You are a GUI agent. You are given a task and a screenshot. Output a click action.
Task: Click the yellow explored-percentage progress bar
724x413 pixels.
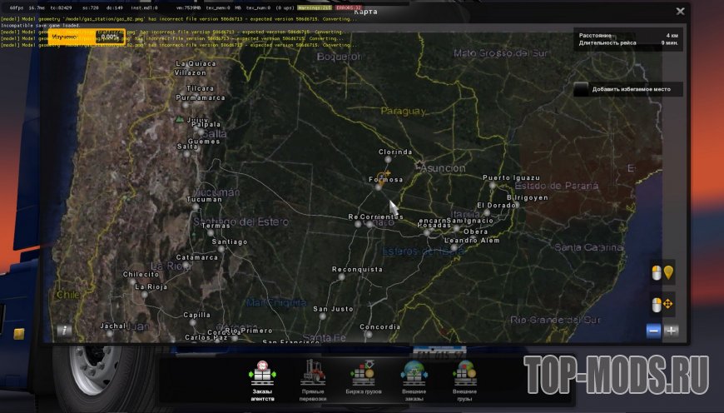pyautogui.click(x=84, y=37)
